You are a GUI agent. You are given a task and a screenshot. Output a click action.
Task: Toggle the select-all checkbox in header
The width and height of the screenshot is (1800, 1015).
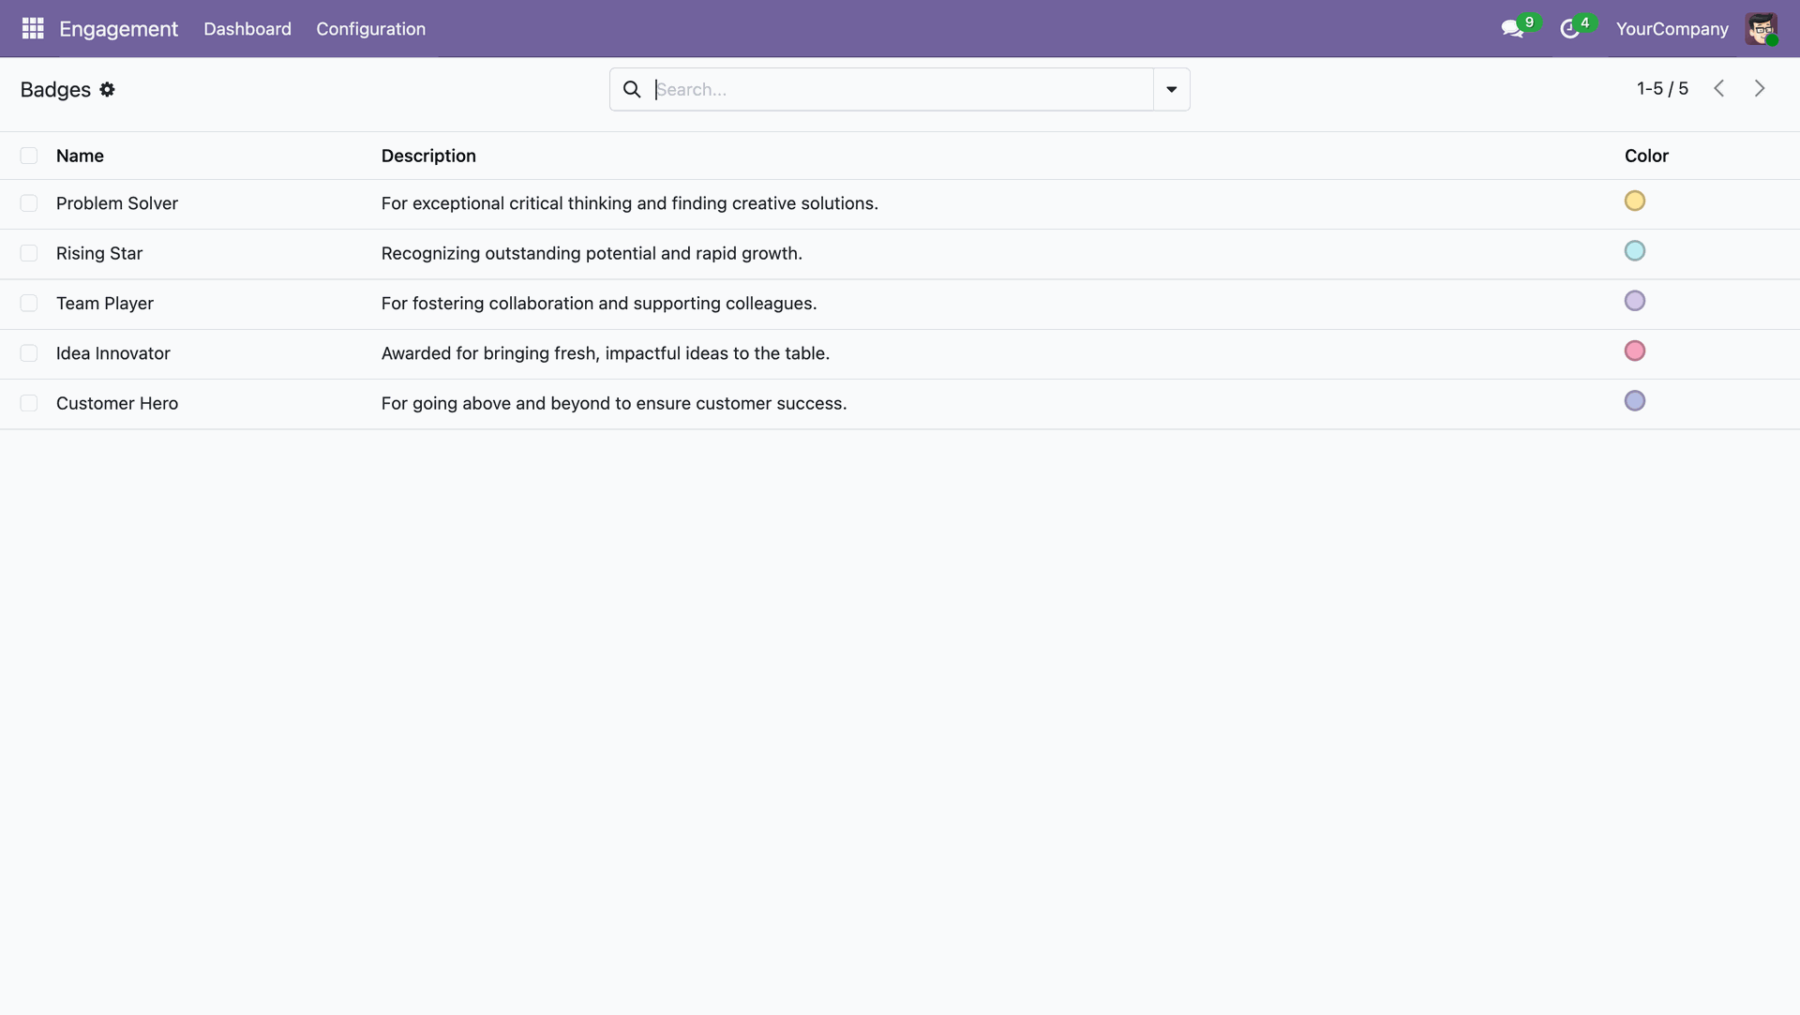pyautogui.click(x=29, y=156)
